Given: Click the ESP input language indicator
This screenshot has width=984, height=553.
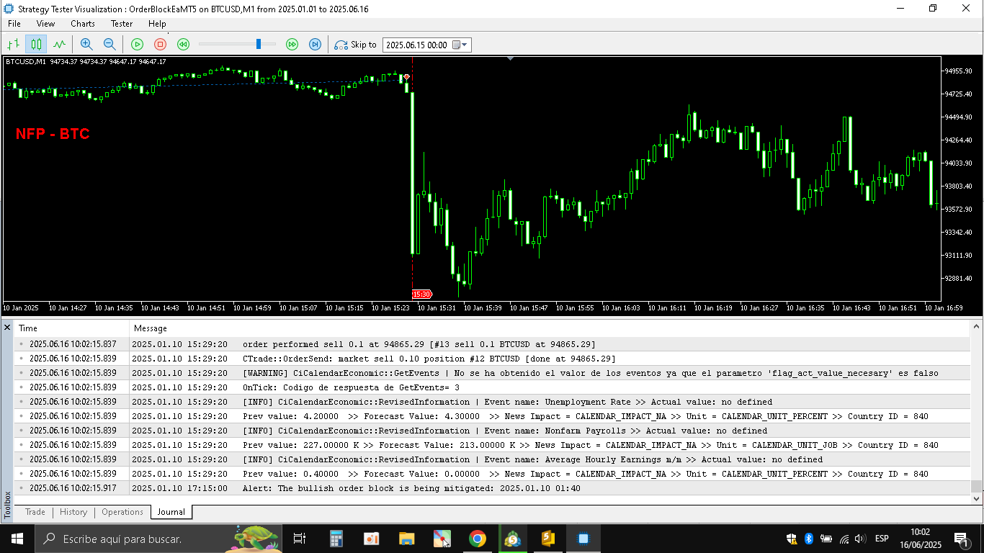Looking at the screenshot, I should coord(882,539).
